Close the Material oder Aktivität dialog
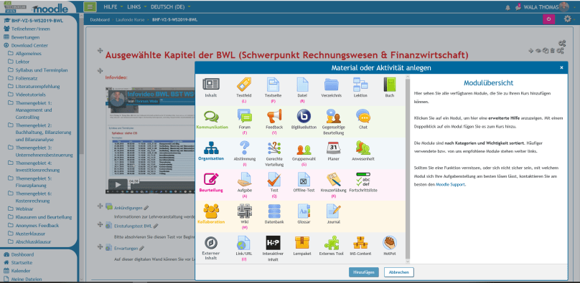 561,67
